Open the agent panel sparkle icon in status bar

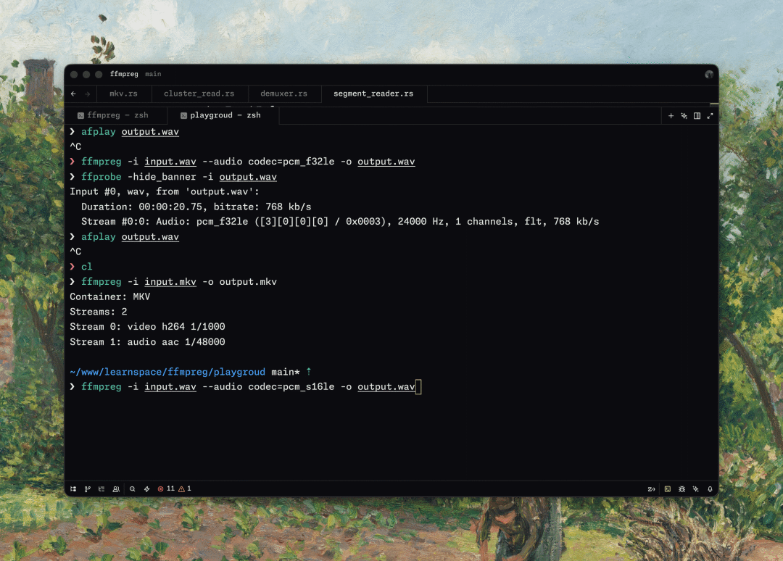click(695, 489)
